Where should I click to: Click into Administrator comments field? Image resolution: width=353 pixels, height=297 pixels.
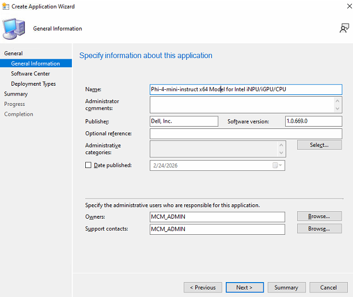pos(246,105)
